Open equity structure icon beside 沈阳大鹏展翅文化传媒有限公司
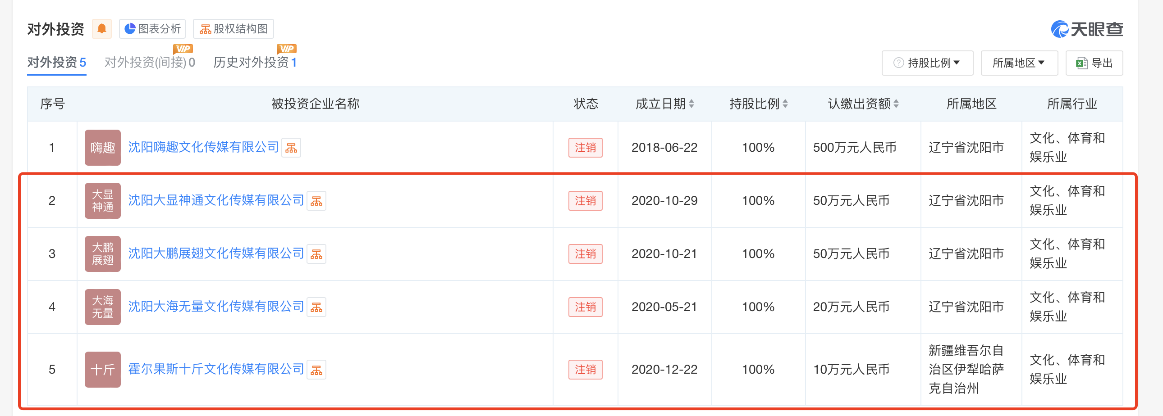This screenshot has height=416, width=1163. pyautogui.click(x=316, y=254)
